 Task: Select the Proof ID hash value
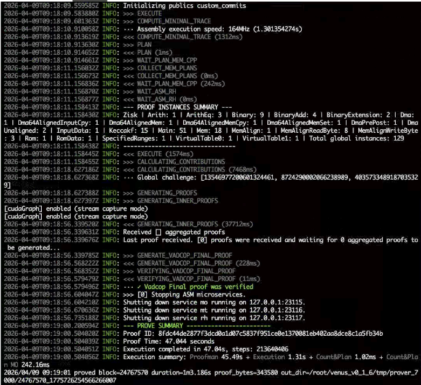270,333
